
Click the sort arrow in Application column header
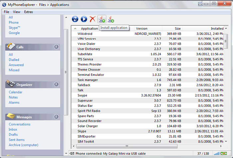[75, 29]
